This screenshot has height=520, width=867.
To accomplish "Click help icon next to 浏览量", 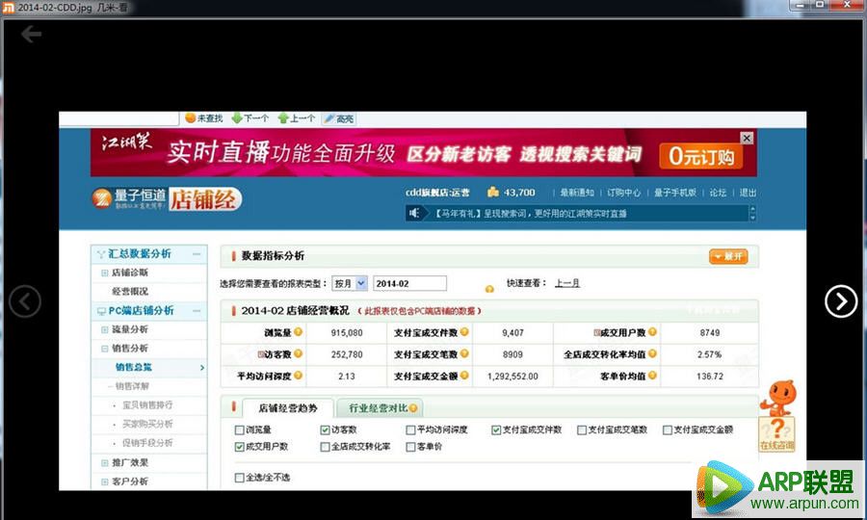I will pyautogui.click(x=298, y=331).
